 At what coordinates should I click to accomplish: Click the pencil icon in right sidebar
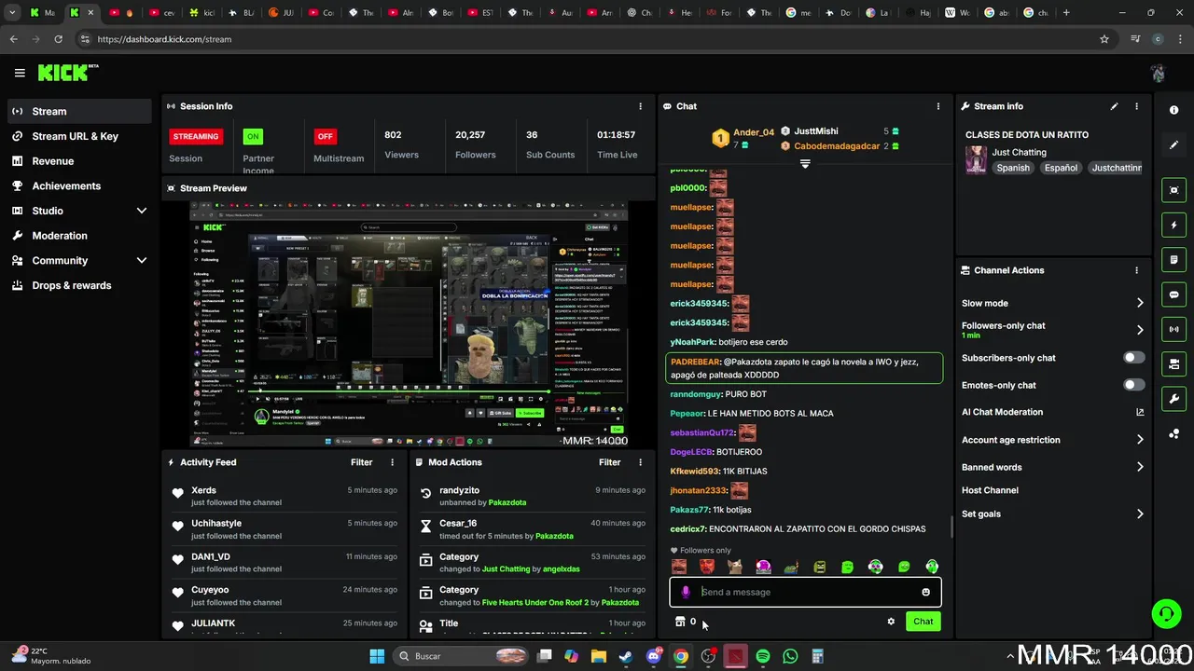pos(1173,145)
